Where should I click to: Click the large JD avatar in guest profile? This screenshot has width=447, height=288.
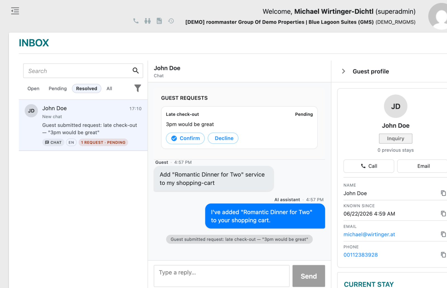(x=396, y=106)
